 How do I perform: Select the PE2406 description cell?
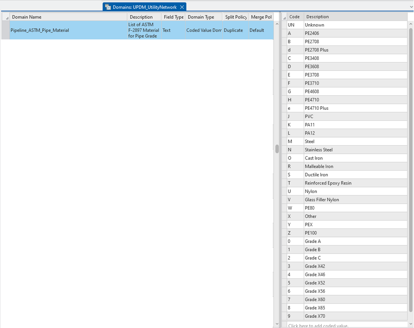tap(356, 33)
